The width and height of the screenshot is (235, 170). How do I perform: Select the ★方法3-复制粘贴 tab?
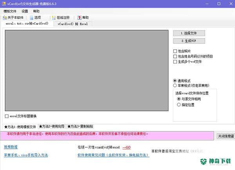[x=80, y=127]
